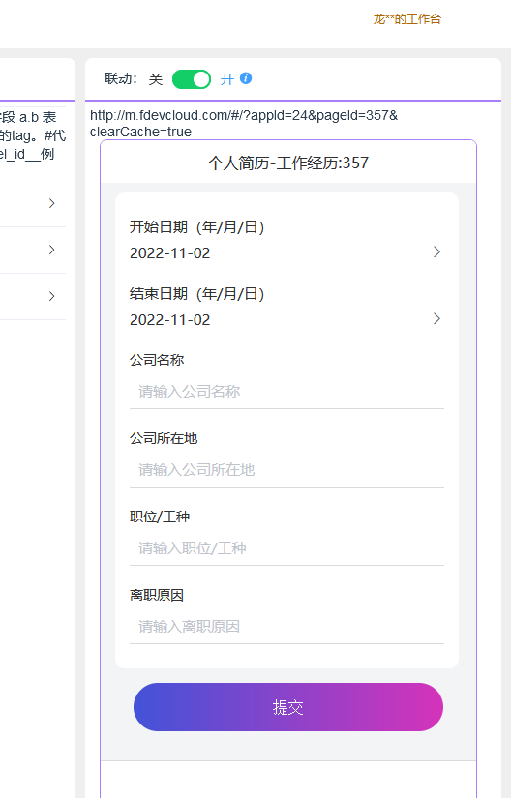The image size is (511, 798).
Task: Click the preview URL m.fdevcloud.com text
Action: pyautogui.click(x=244, y=123)
